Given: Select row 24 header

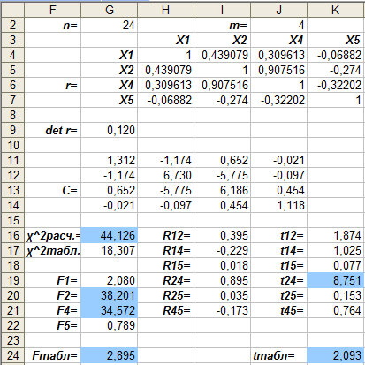Looking at the screenshot, I should point(12,355).
